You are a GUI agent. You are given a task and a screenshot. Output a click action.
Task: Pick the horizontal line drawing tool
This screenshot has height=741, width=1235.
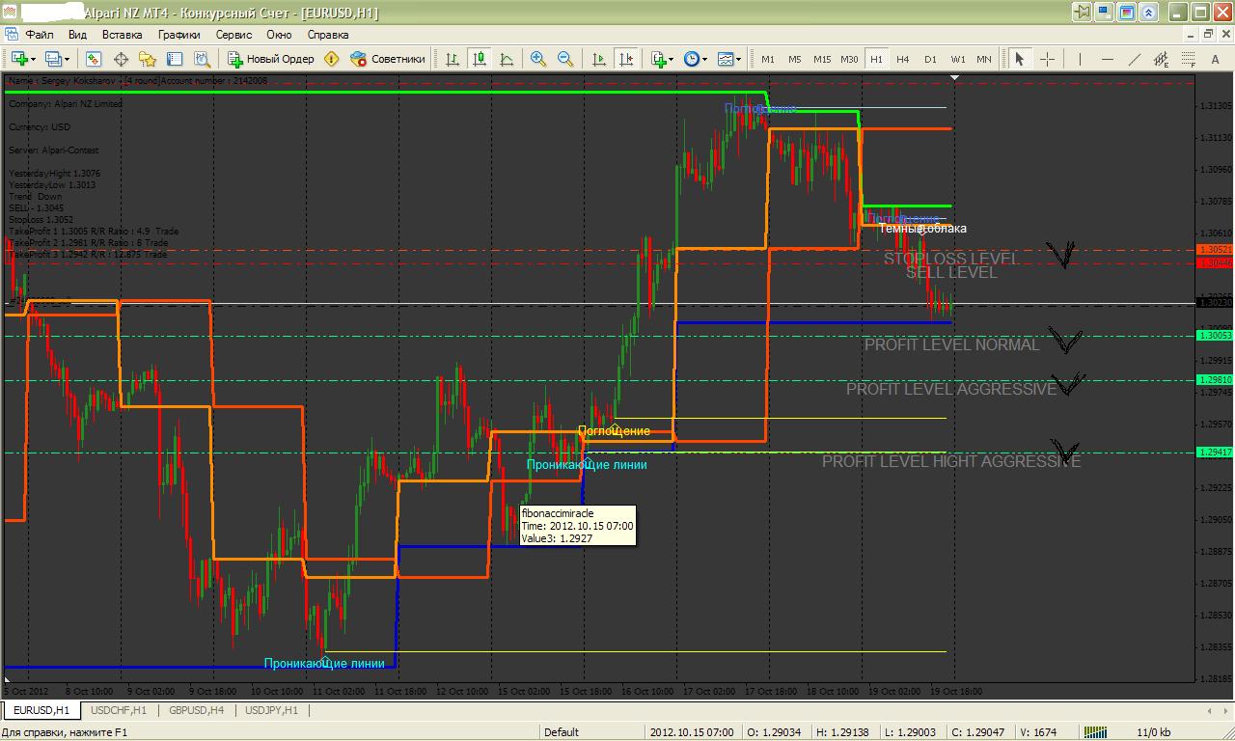(x=1107, y=59)
